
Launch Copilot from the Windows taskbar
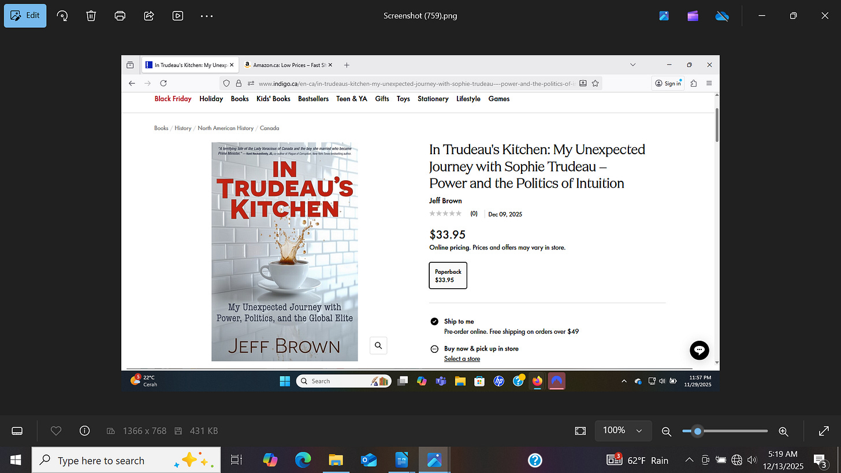click(270, 460)
